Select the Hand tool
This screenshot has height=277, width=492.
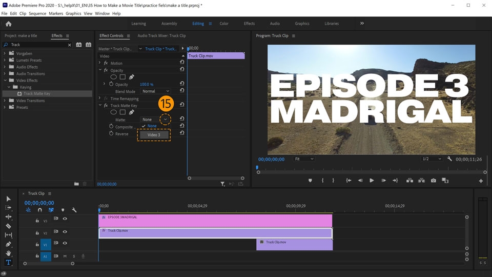point(8,253)
